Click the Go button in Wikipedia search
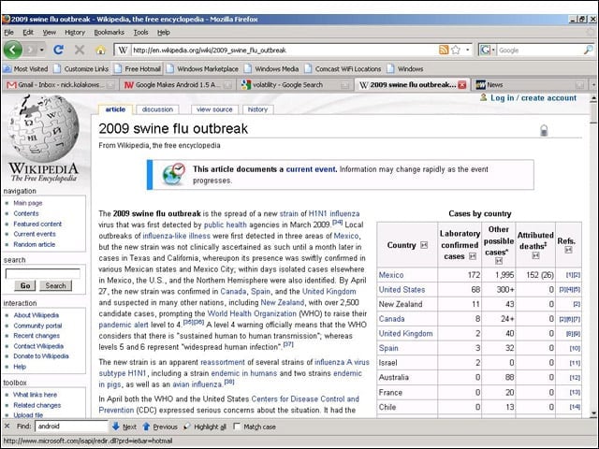 click(25, 285)
